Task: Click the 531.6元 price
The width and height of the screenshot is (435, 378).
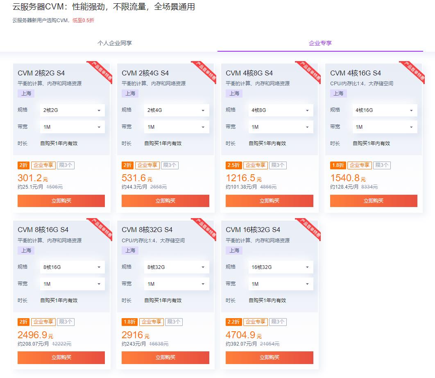Action: 137,178
